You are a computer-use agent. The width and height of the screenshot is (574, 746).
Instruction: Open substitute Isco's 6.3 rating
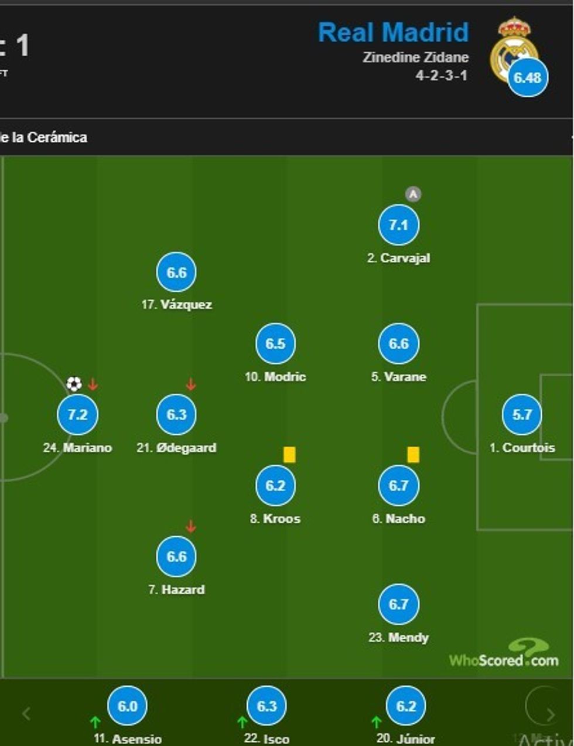tap(266, 706)
